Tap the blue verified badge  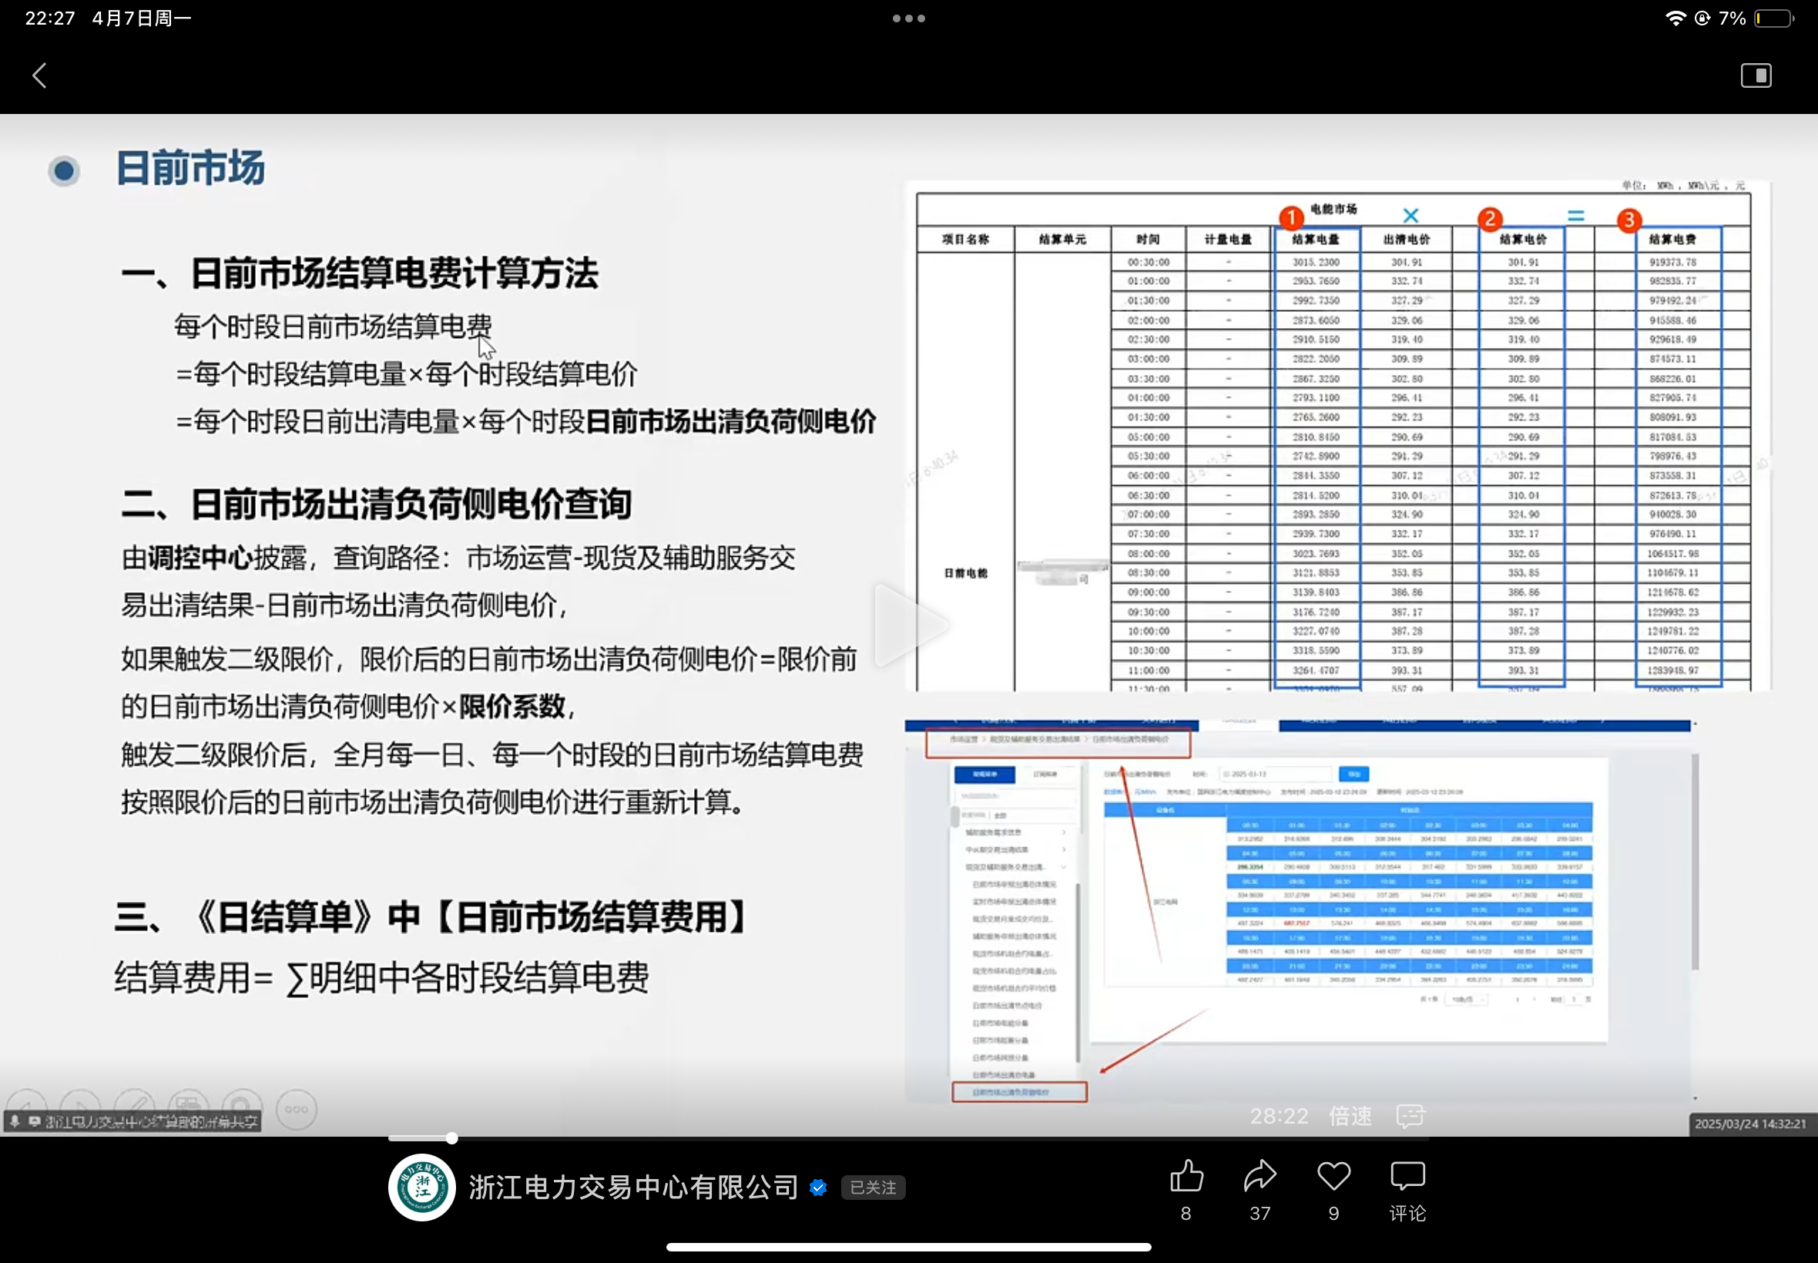click(818, 1188)
